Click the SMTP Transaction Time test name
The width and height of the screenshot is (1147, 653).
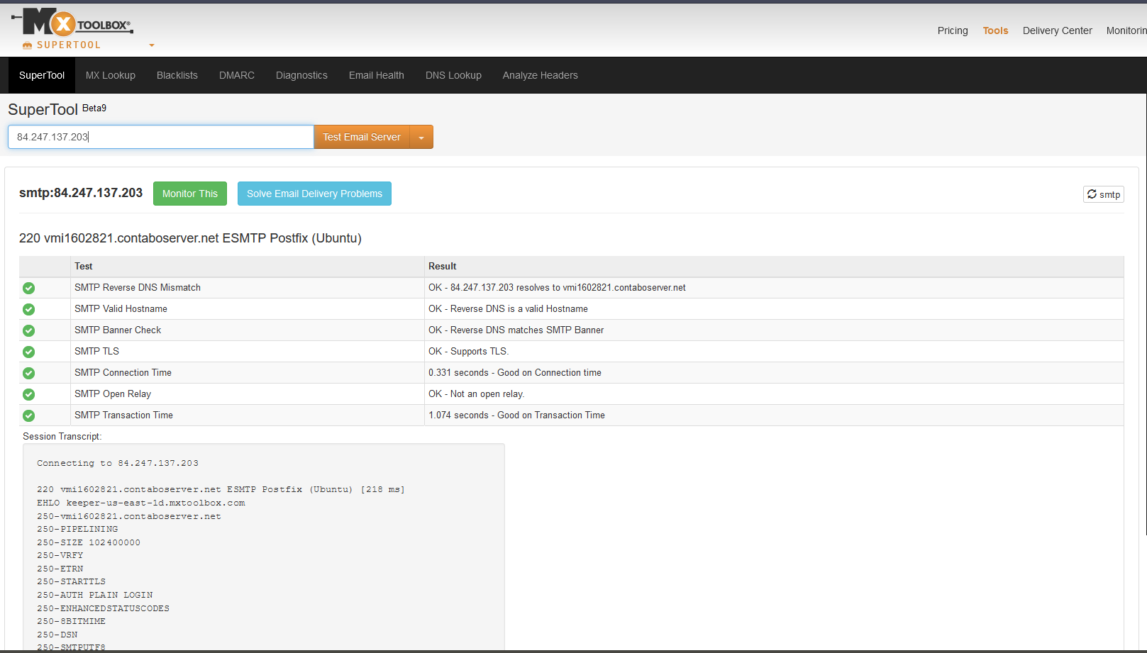pyautogui.click(x=124, y=415)
